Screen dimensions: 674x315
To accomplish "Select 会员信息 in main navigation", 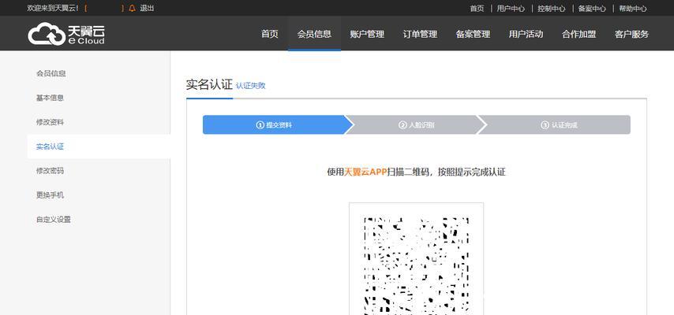I will pos(314,34).
